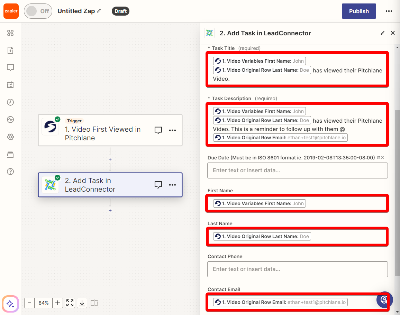Zoom out the canvas with minus button

[29, 303]
